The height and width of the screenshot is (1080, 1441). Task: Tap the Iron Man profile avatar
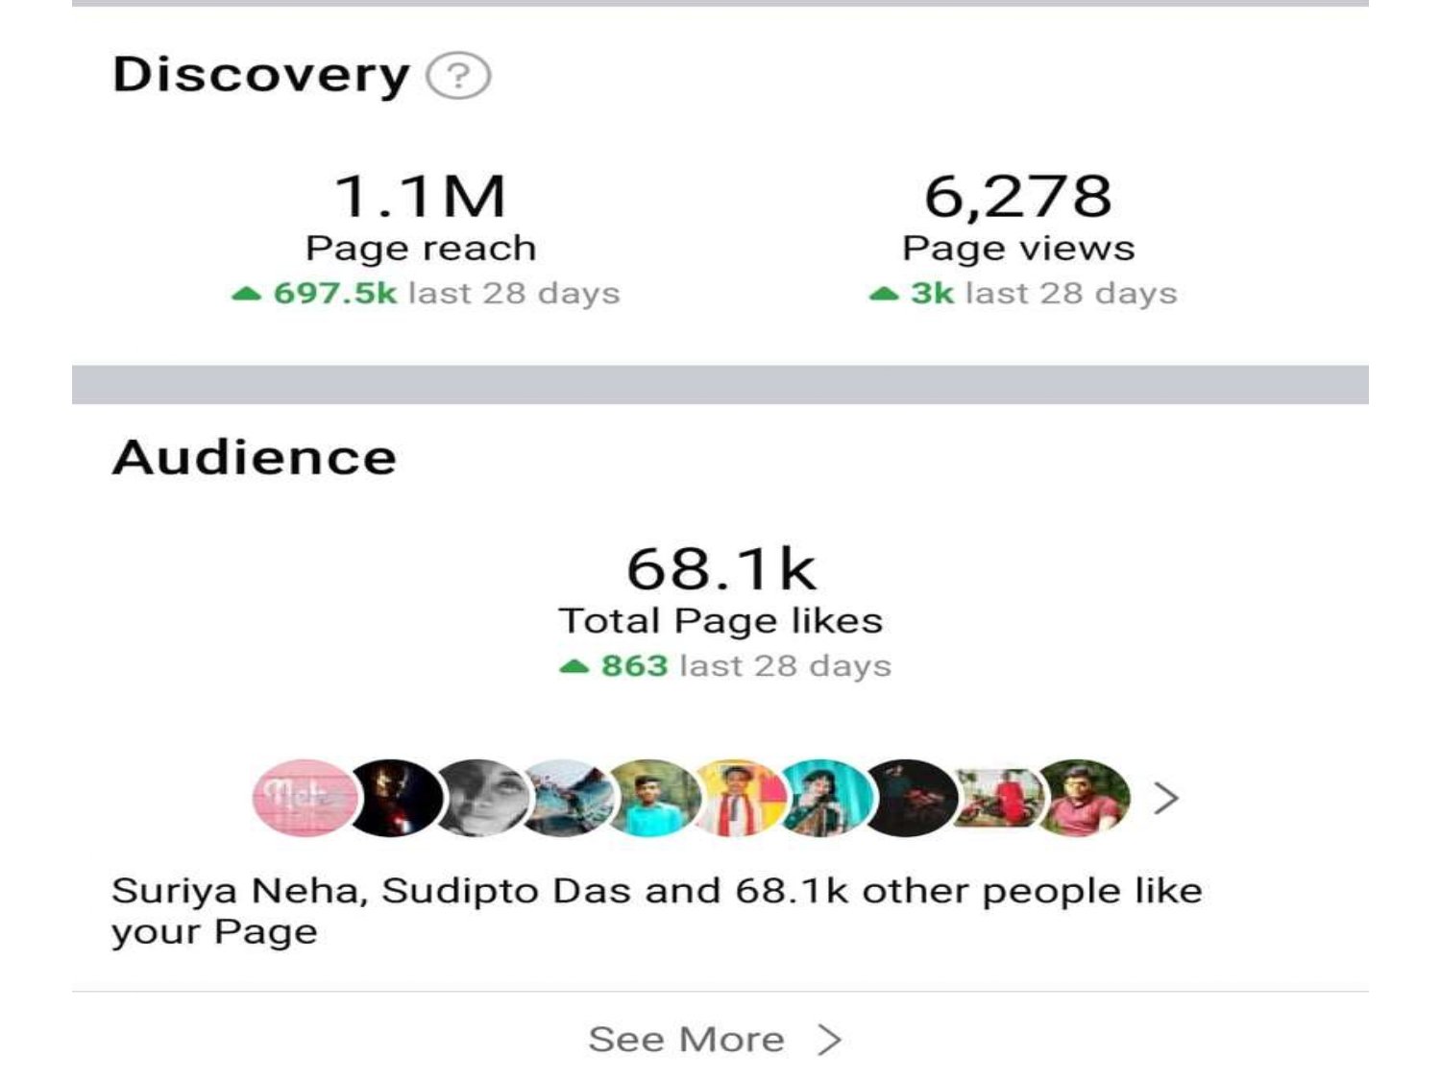394,798
